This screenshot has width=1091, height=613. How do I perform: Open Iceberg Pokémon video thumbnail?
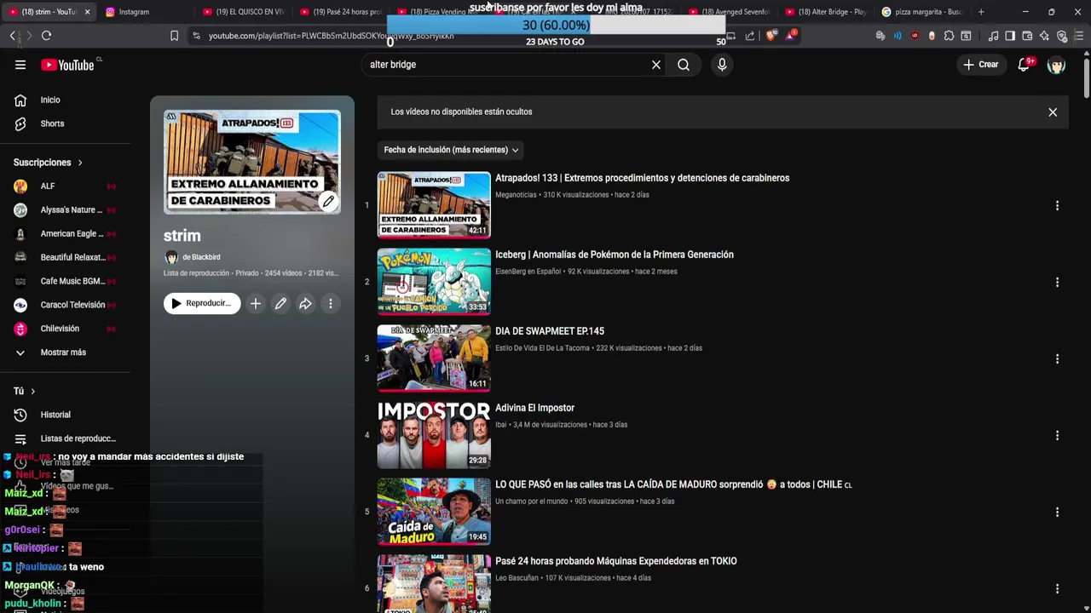[434, 282]
